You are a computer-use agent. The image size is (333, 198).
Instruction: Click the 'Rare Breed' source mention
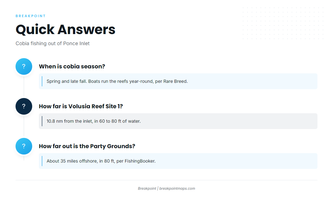[x=175, y=81]
